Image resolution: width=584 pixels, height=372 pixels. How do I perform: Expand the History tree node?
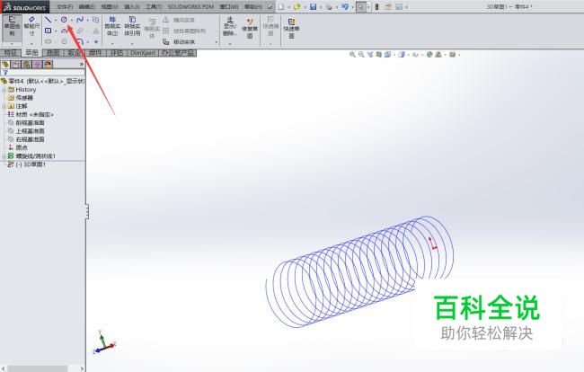[x=4, y=90]
